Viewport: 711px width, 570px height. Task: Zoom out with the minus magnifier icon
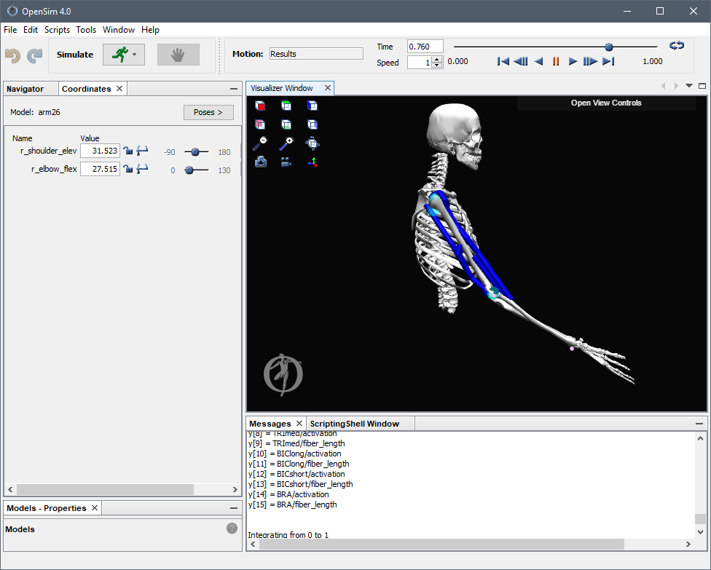click(x=260, y=143)
